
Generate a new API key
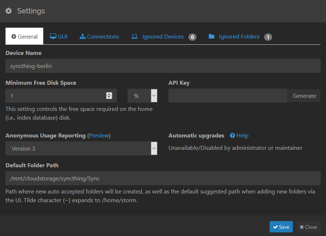[x=304, y=96]
